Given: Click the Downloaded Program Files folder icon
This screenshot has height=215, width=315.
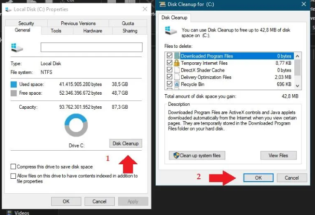Looking at the screenshot, I should (177, 56).
